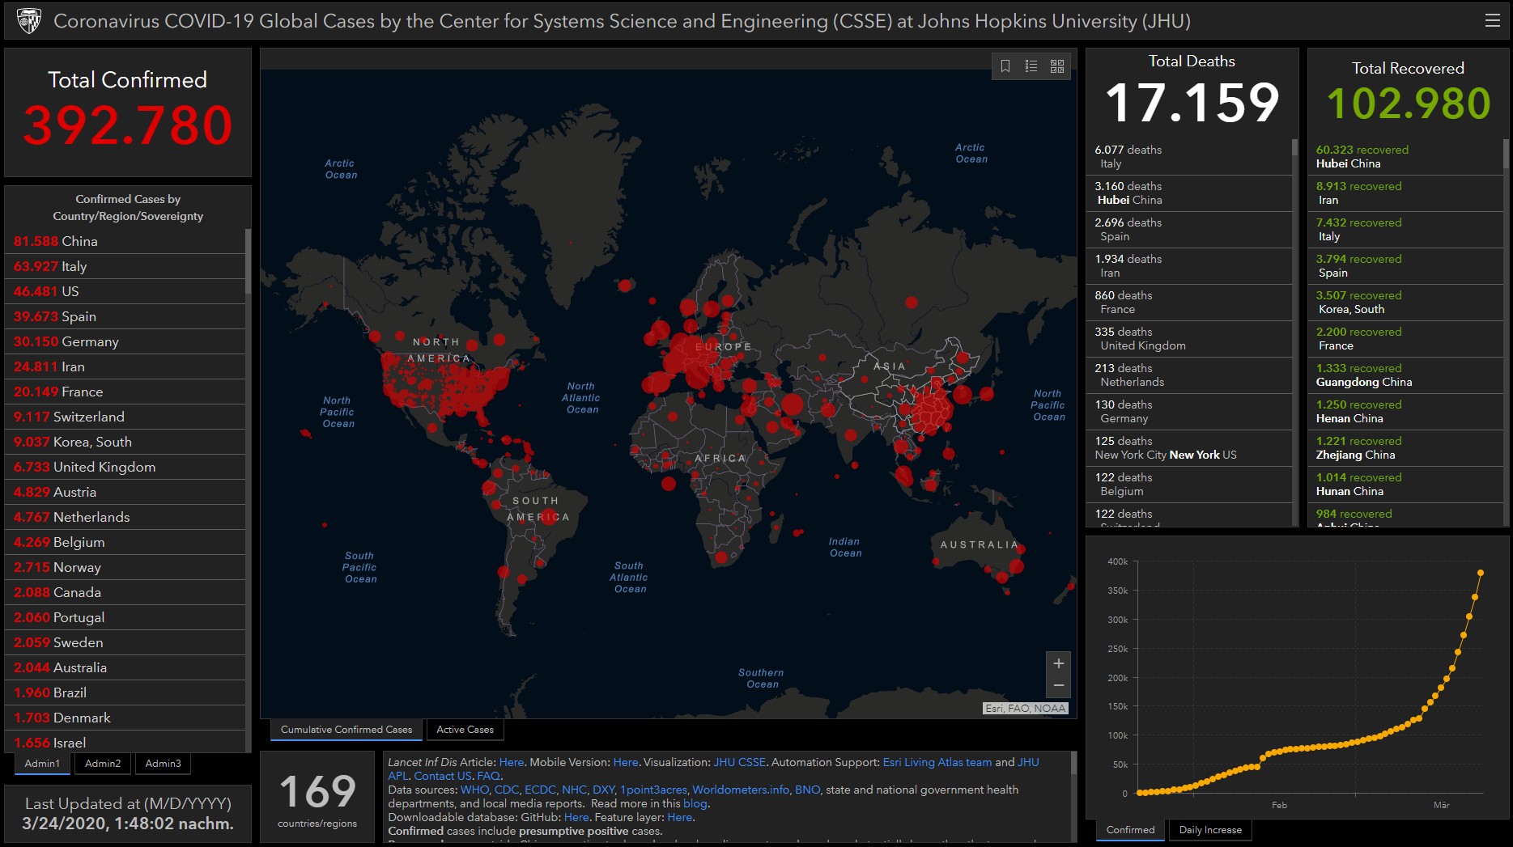Open the basemap gallery grid icon

(x=1057, y=66)
